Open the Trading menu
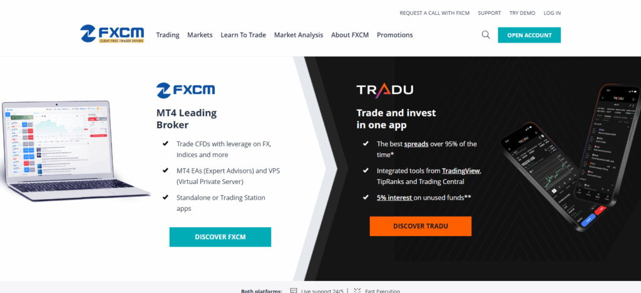 (x=168, y=35)
